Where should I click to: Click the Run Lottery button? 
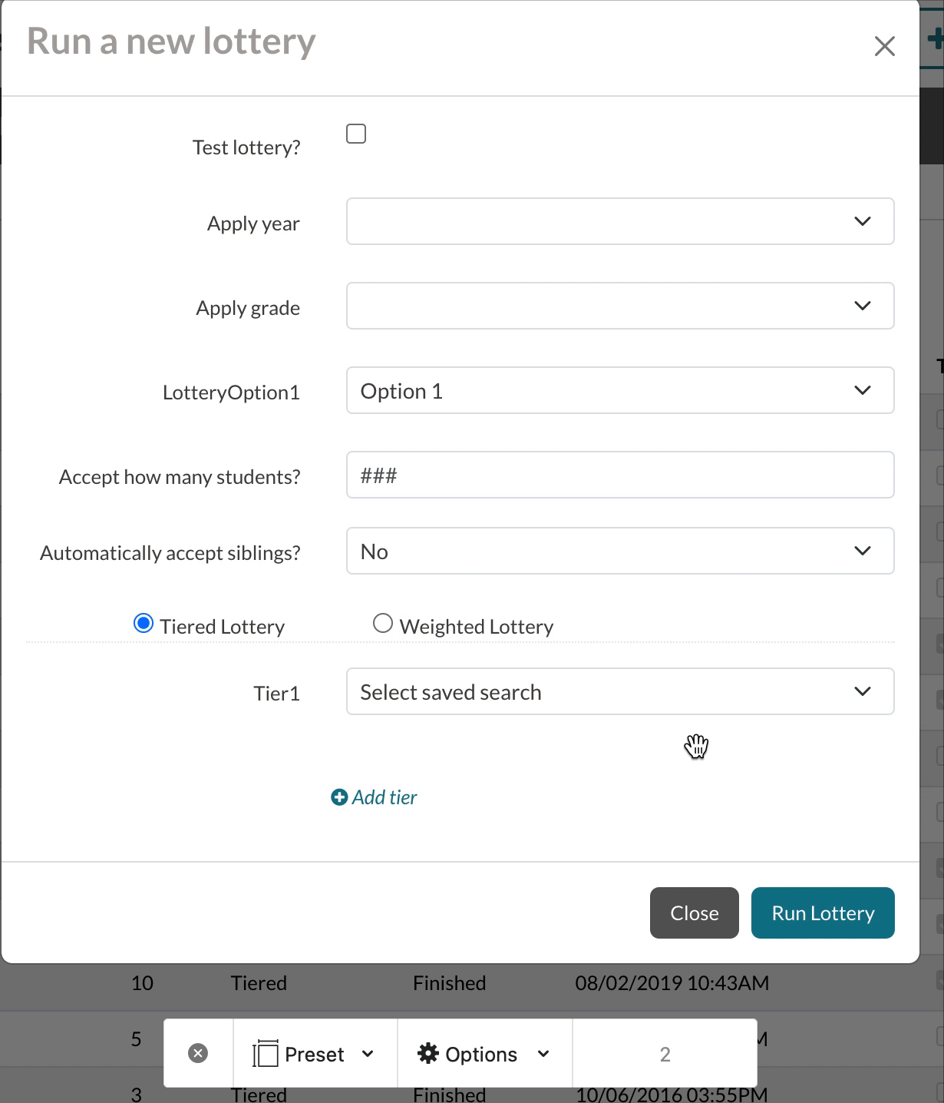click(822, 913)
